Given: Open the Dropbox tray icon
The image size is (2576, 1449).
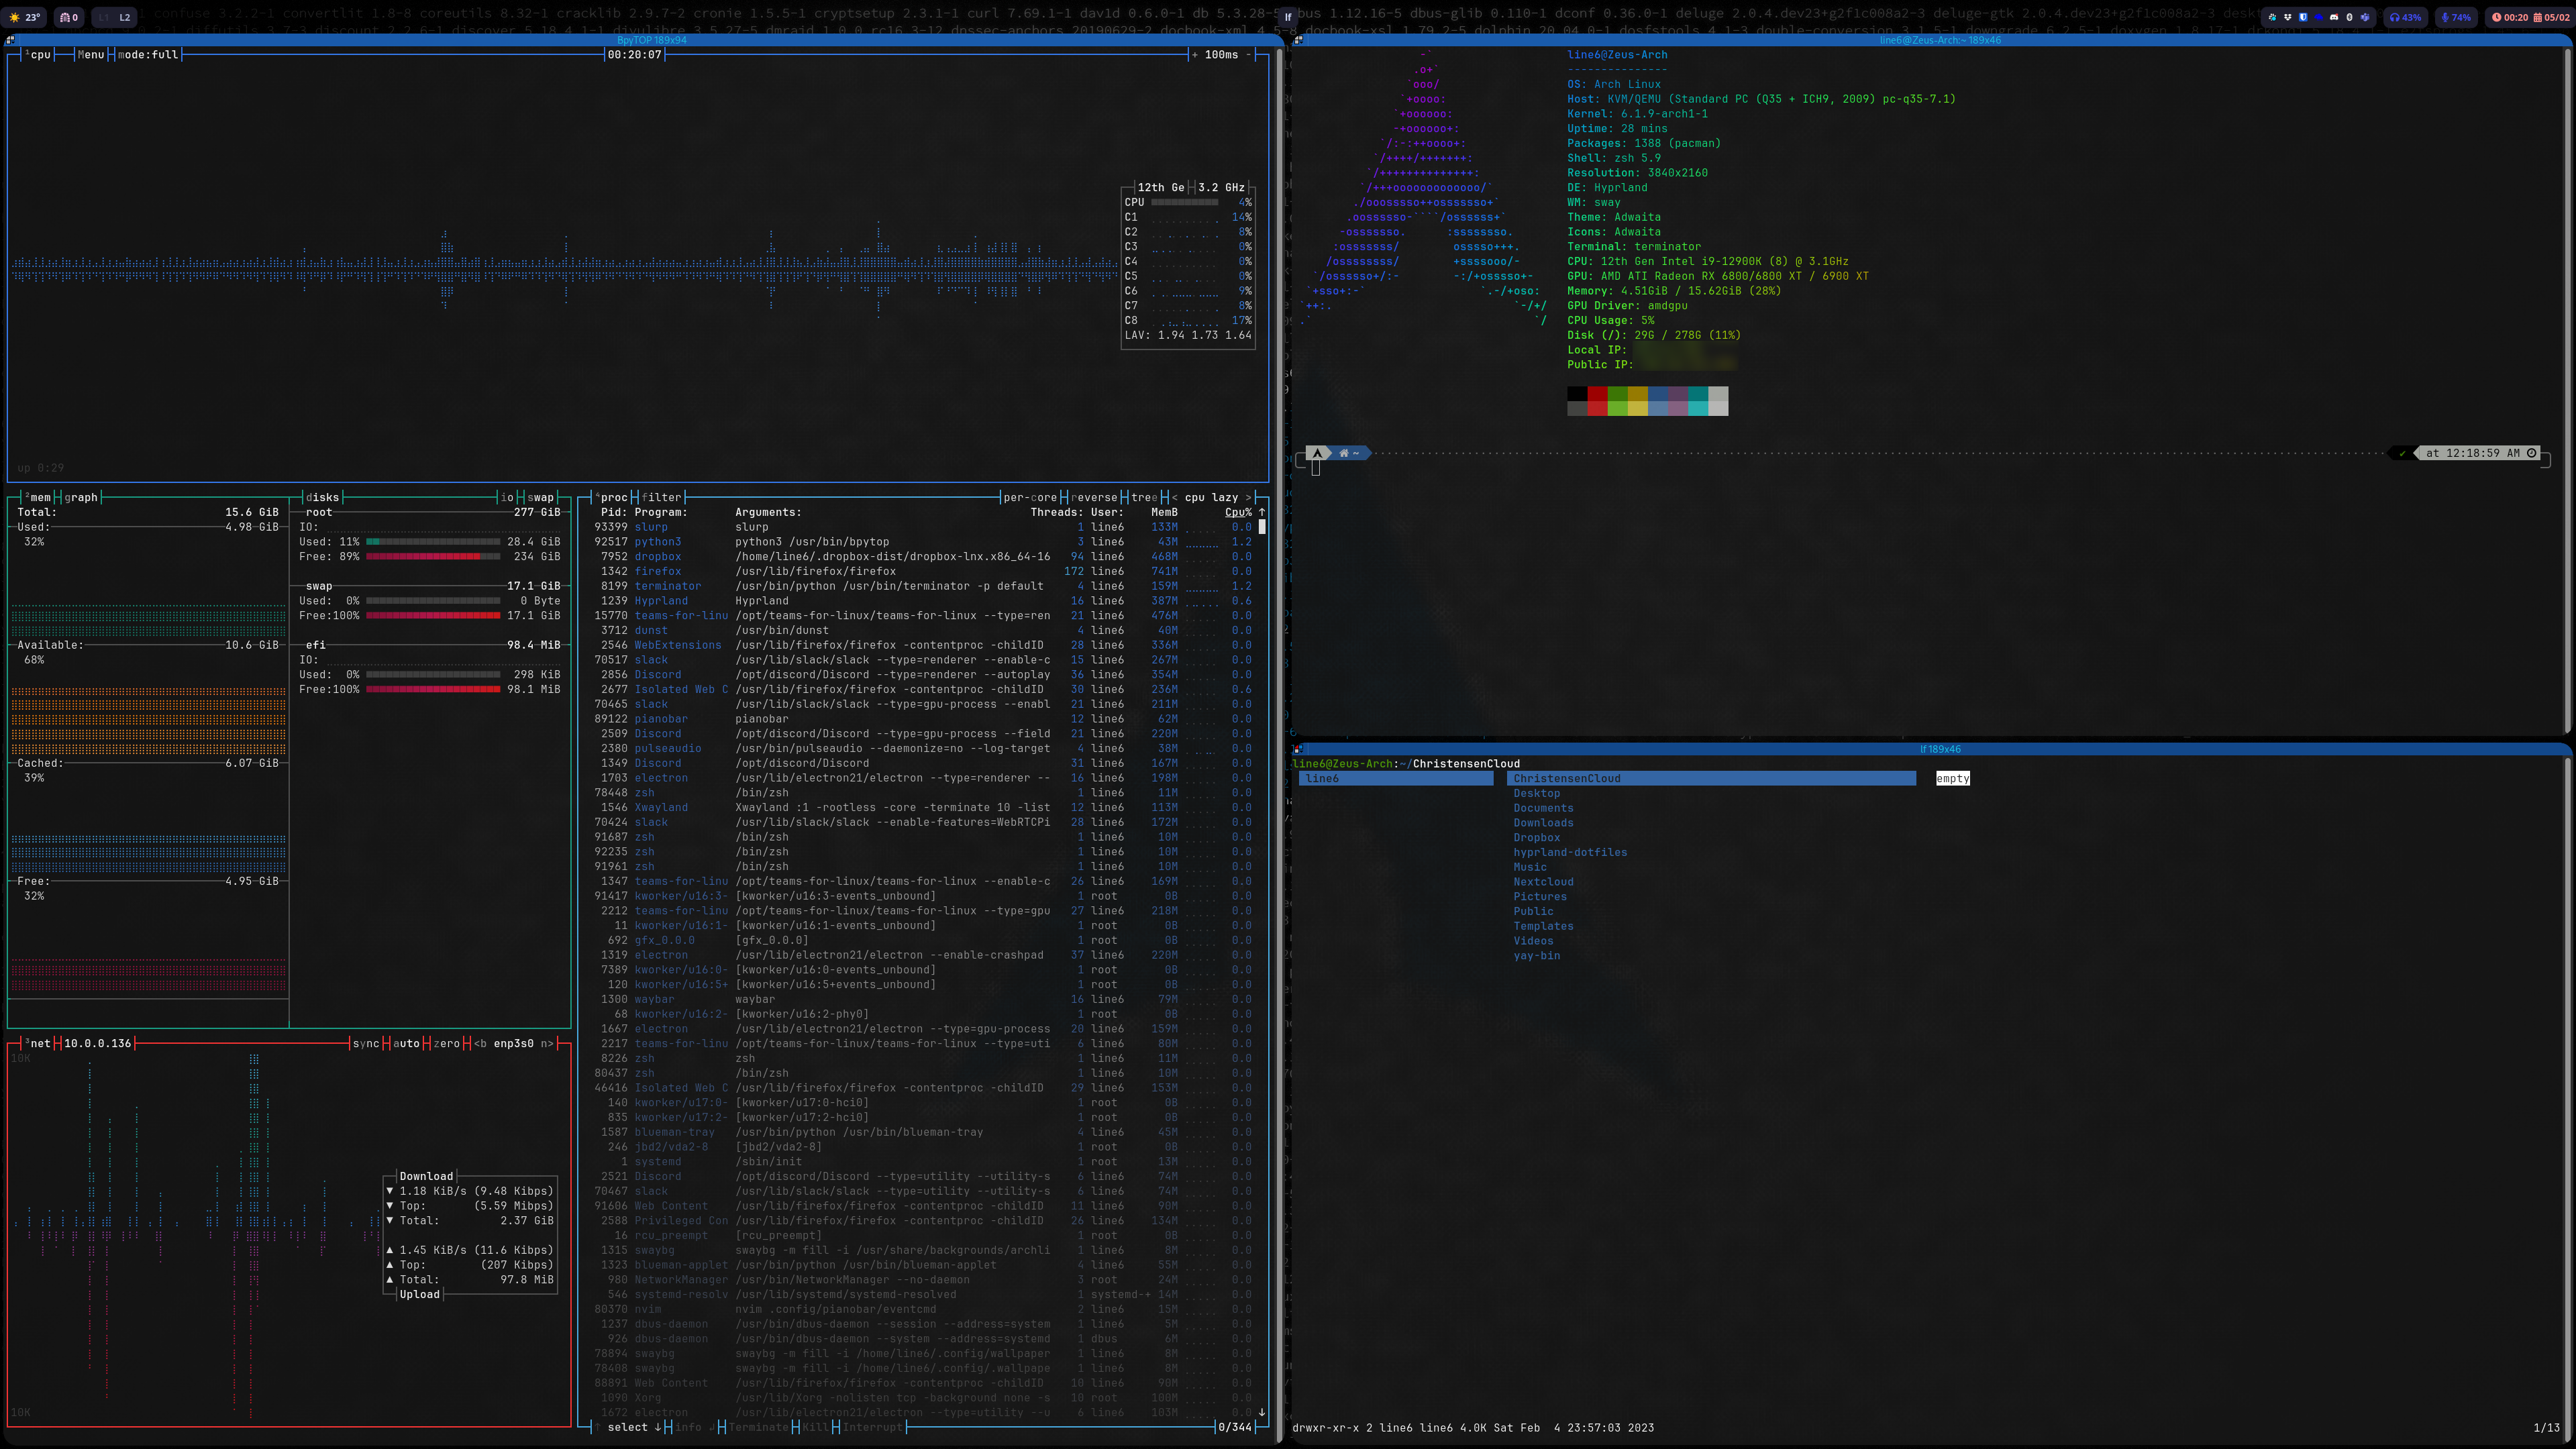Looking at the screenshot, I should pyautogui.click(x=2288, y=18).
